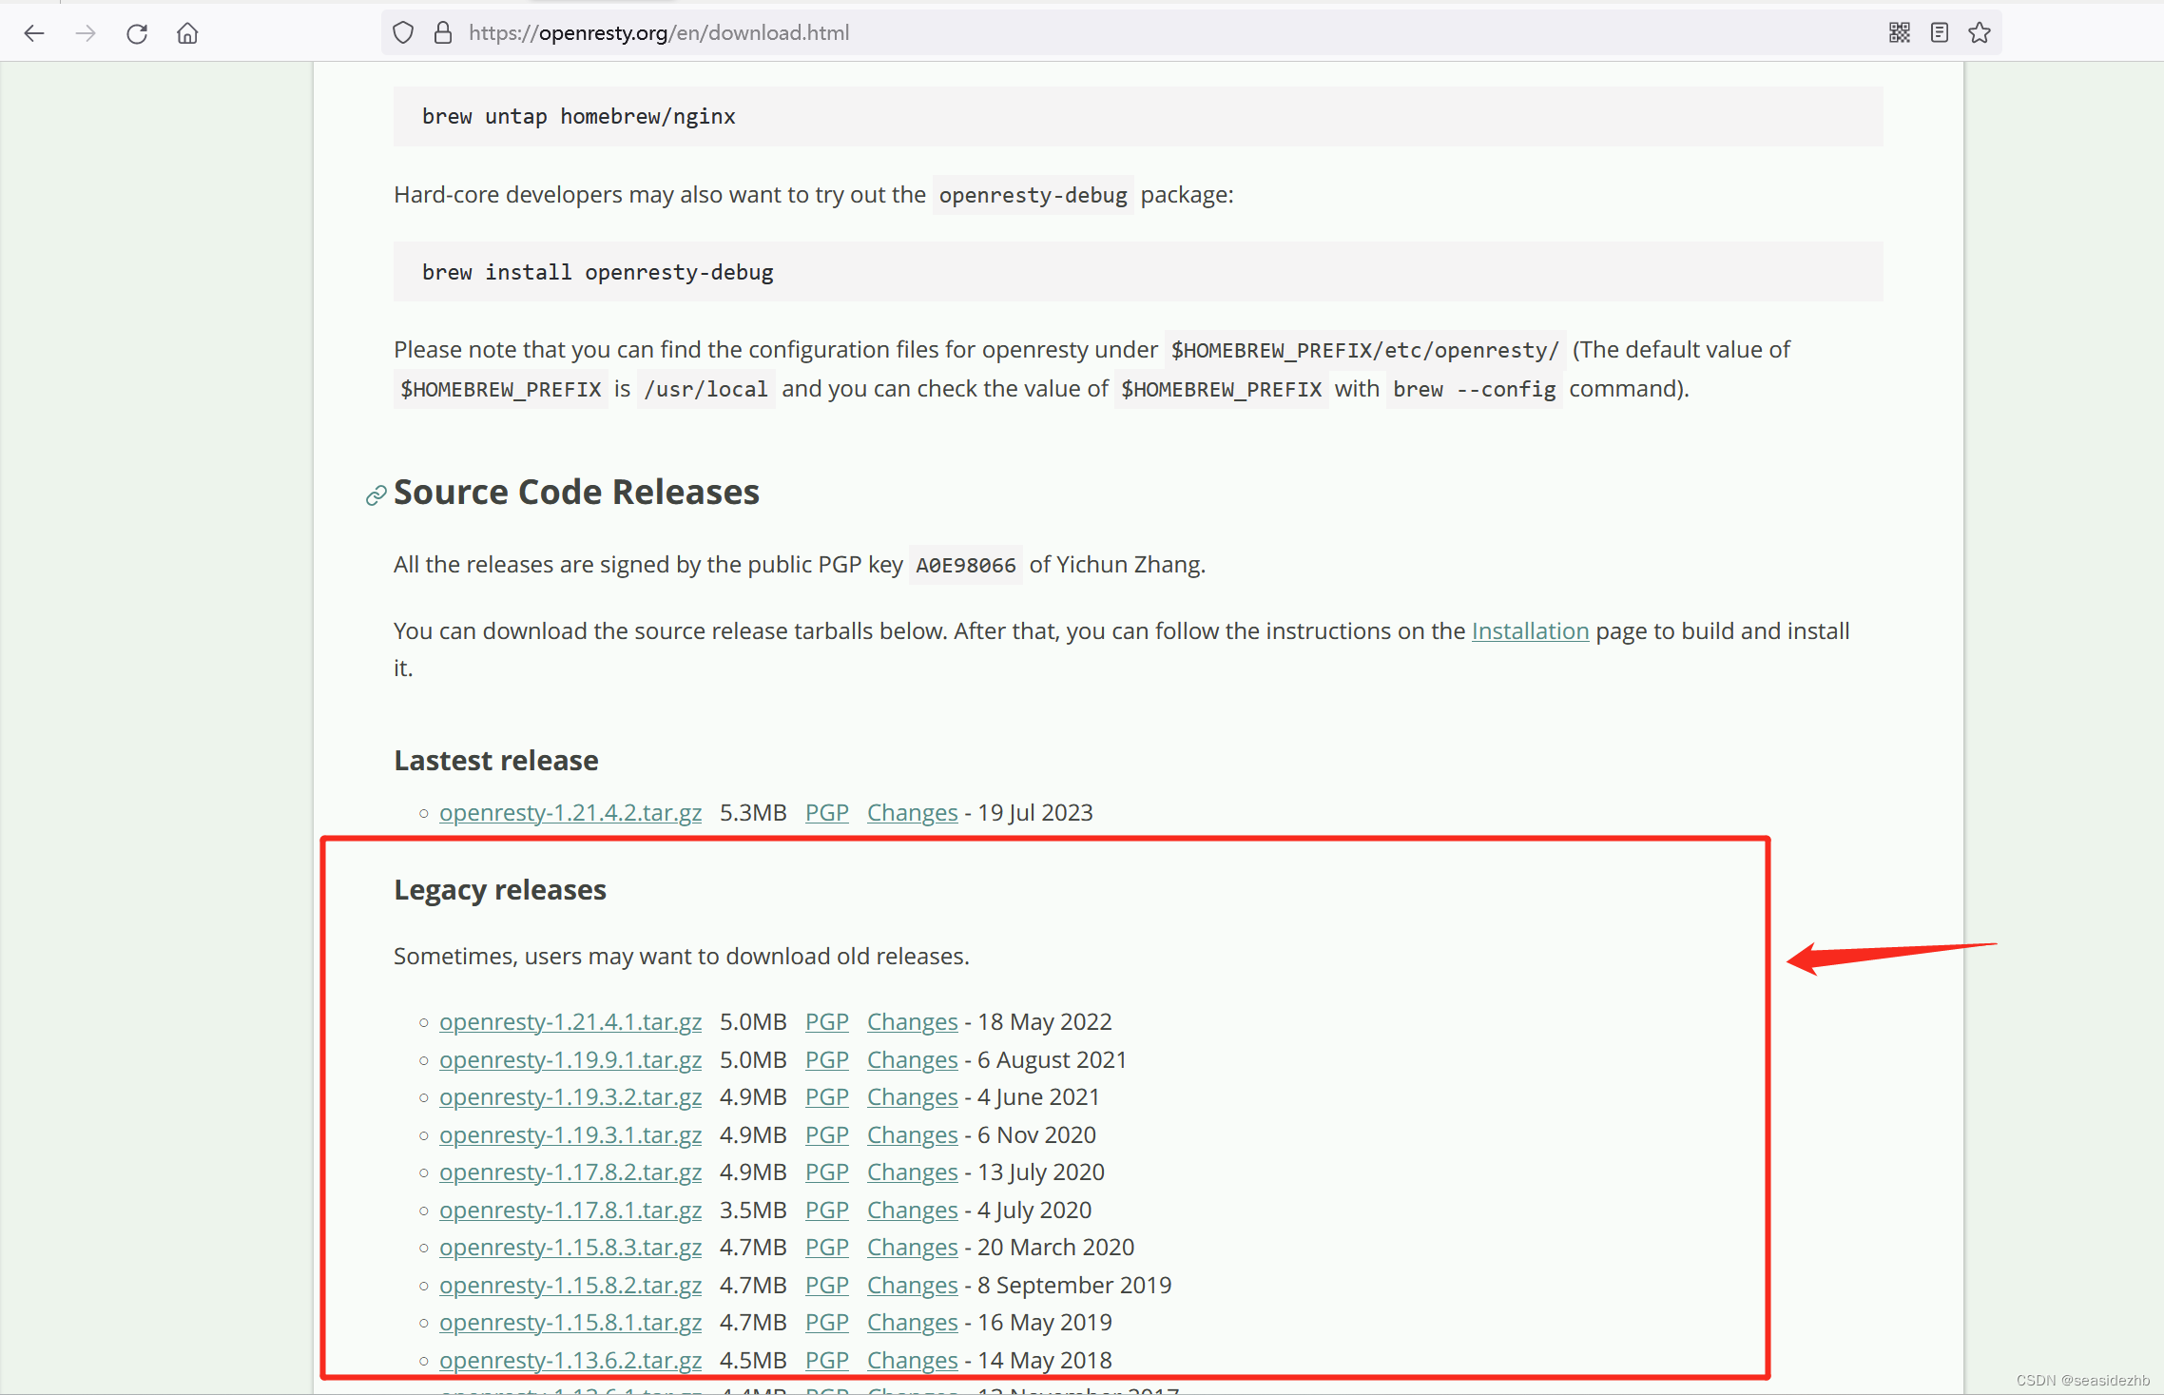This screenshot has height=1395, width=2164.
Task: Click the 'brew install openresty-debug' code block
Action: 1138,272
